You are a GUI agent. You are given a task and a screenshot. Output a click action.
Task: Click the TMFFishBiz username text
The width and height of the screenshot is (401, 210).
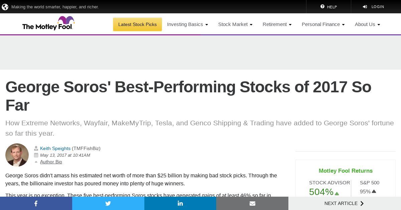(86, 148)
